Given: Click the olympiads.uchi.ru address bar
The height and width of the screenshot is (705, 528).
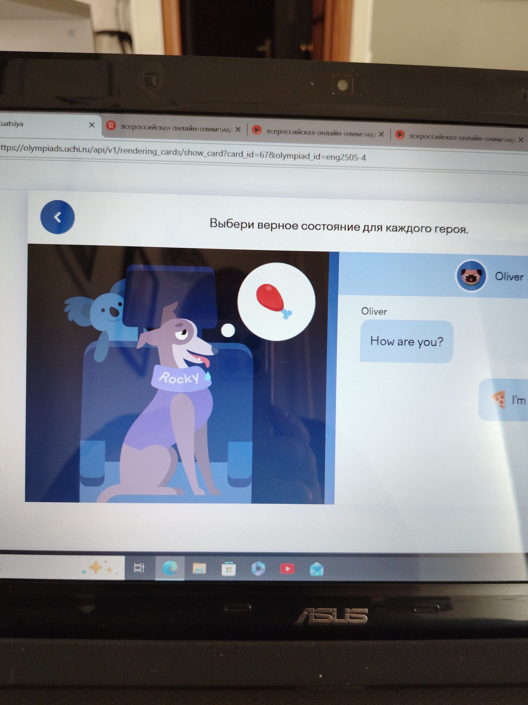Looking at the screenshot, I should point(257,155).
